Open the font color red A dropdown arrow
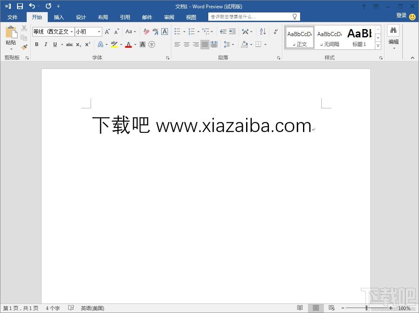This screenshot has height=313, width=419. (x=135, y=44)
